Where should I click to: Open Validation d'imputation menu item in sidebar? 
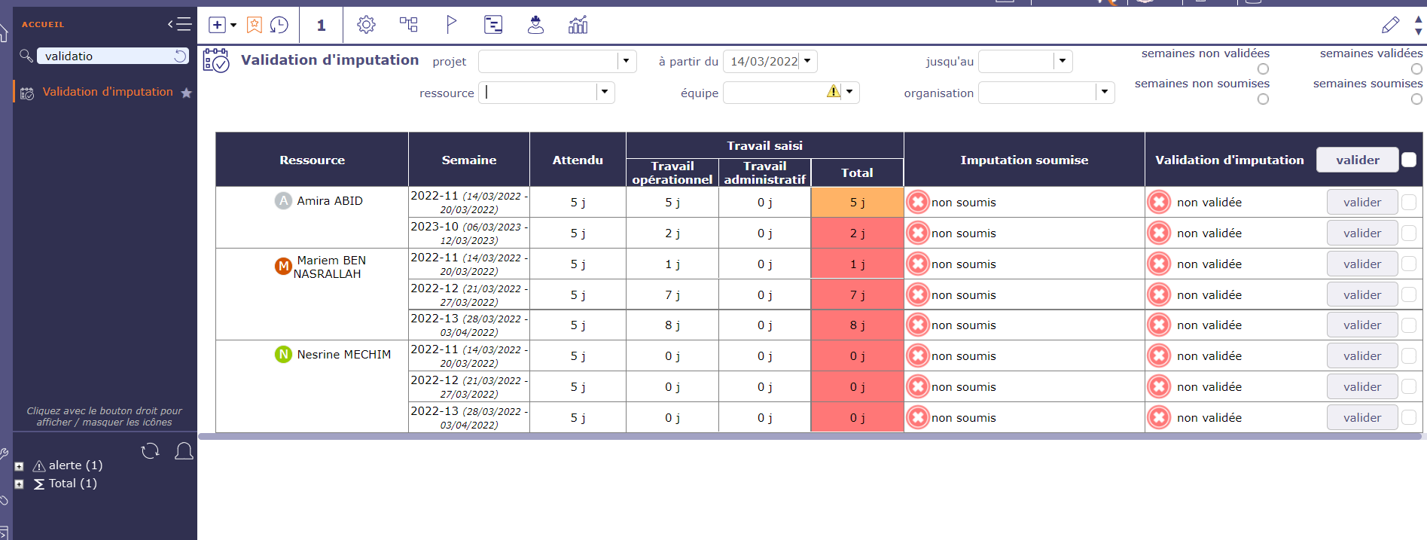tap(108, 92)
